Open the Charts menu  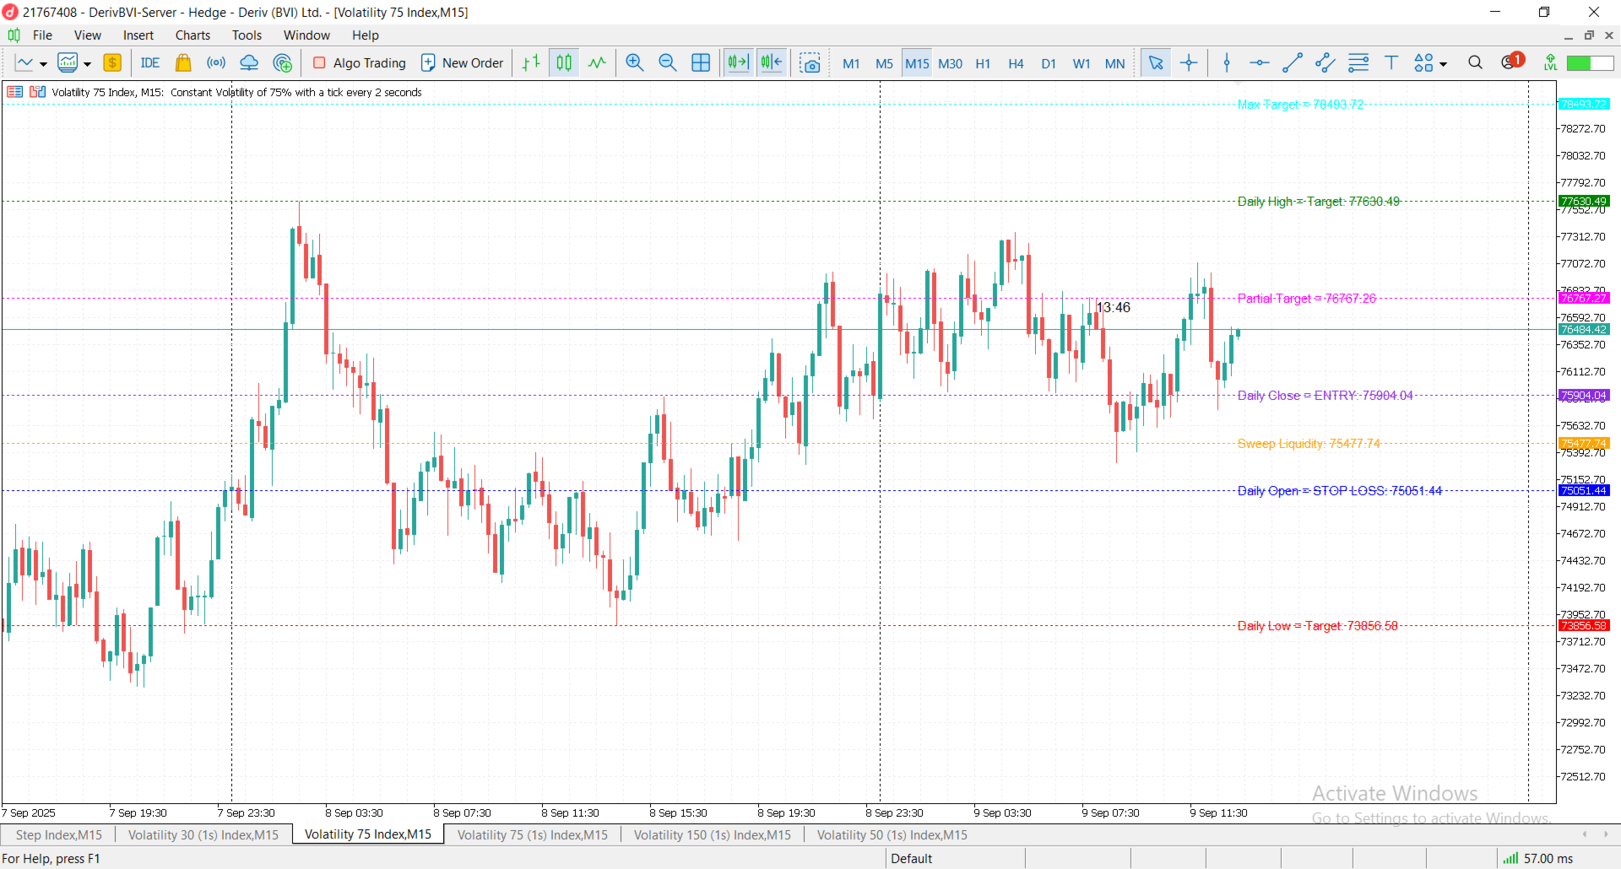pyautogui.click(x=192, y=35)
